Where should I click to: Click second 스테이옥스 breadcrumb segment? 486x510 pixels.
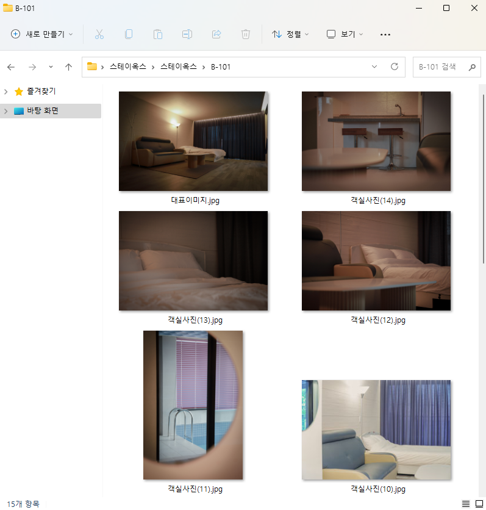179,66
